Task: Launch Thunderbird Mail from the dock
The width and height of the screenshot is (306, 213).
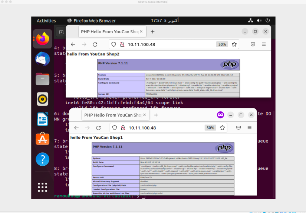Action: click(42, 59)
